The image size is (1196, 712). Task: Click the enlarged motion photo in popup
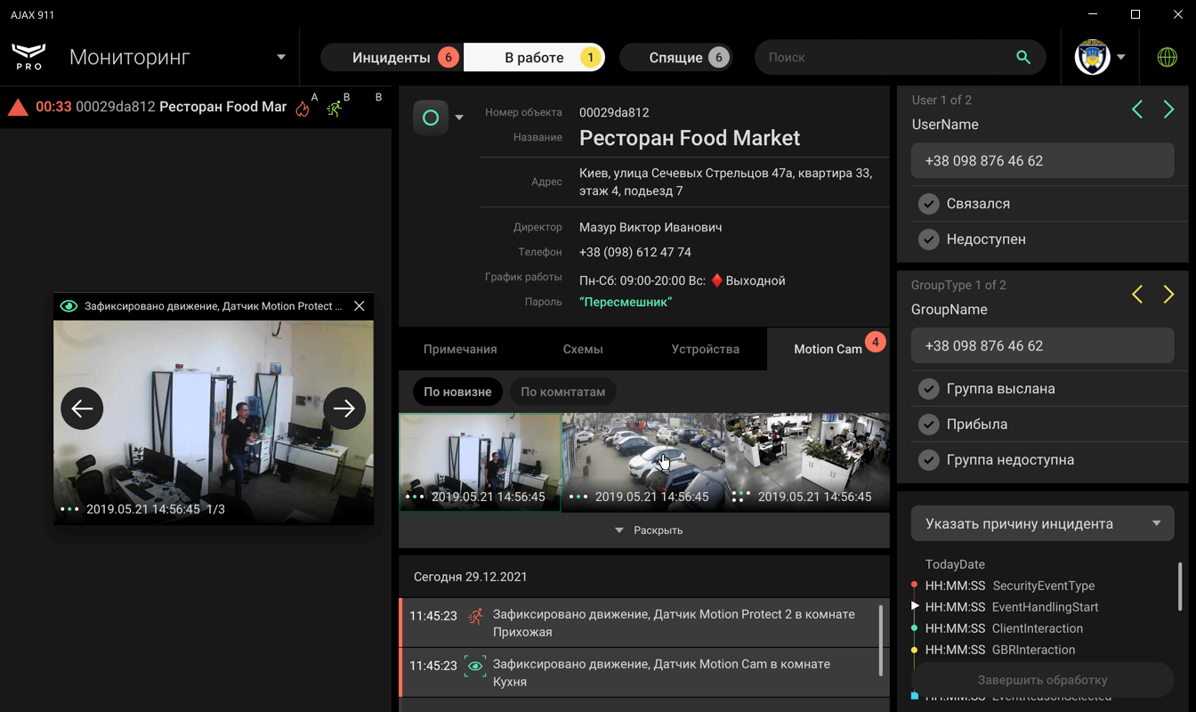214,423
